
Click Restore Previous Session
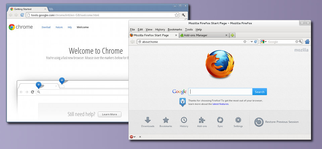point(276,122)
